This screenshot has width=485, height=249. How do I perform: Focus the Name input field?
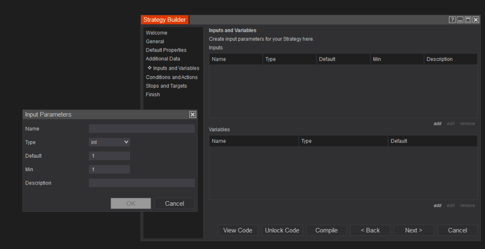142,129
